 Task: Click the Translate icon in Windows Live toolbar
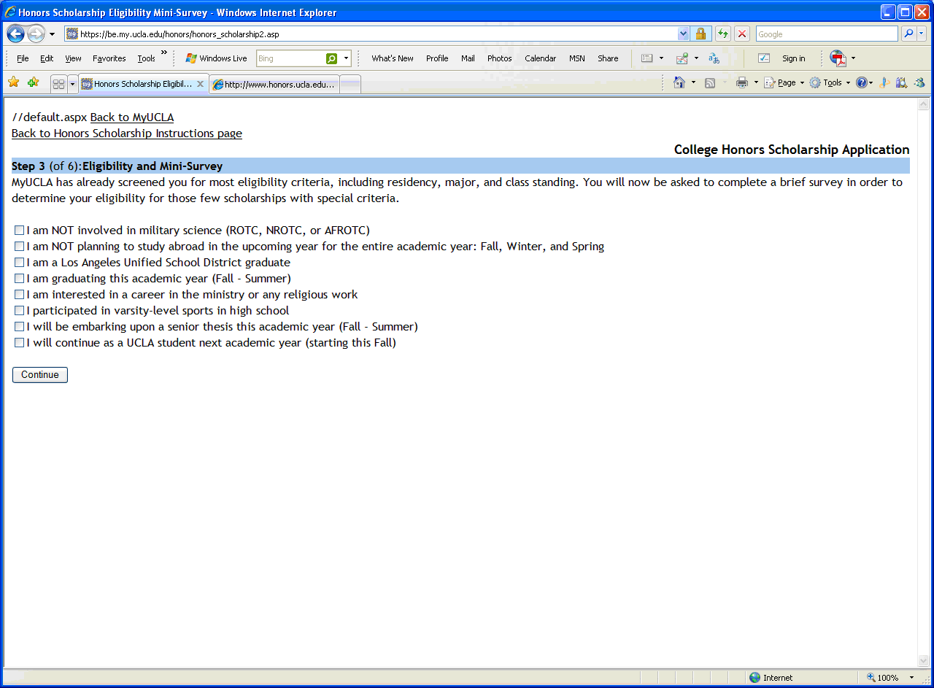coord(714,58)
